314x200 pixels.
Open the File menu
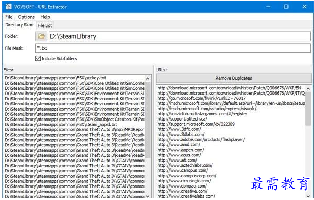pyautogui.click(x=9, y=17)
